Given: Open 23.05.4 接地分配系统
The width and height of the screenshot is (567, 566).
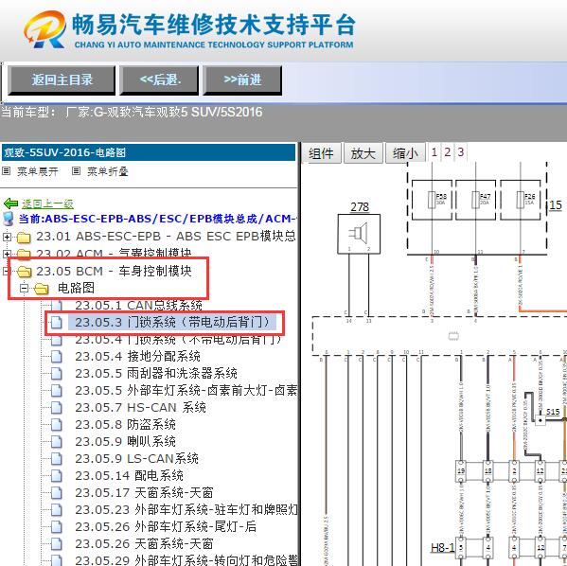Looking at the screenshot, I should 137,356.
